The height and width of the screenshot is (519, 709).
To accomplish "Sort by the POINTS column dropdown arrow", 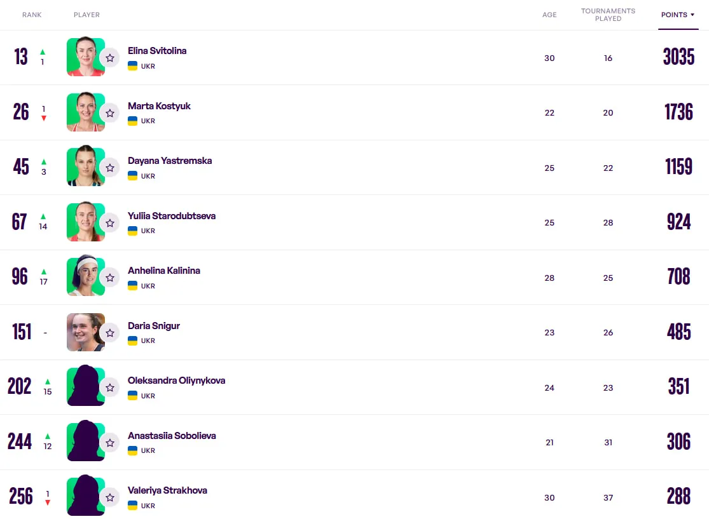I will 692,15.
